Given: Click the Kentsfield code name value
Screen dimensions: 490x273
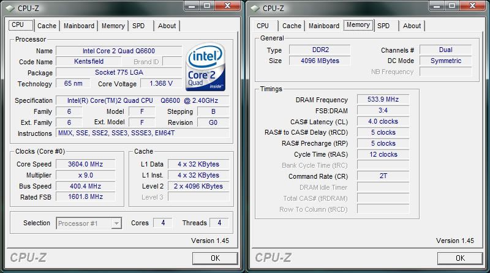Looking at the screenshot, I should [89, 62].
